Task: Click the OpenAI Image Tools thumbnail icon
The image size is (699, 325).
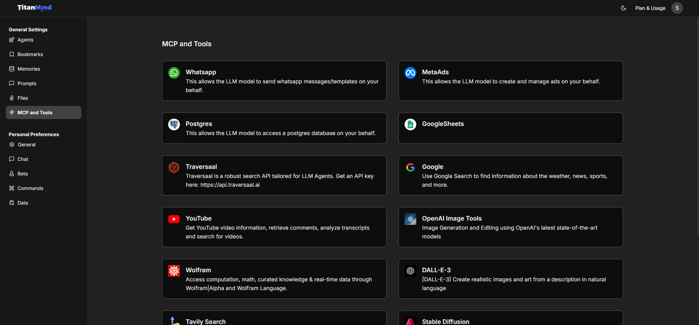Action: [x=410, y=219]
